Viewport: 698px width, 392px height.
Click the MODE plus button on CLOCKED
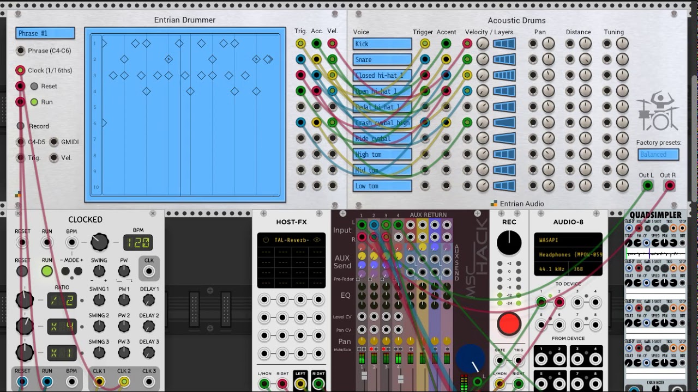pos(77,271)
